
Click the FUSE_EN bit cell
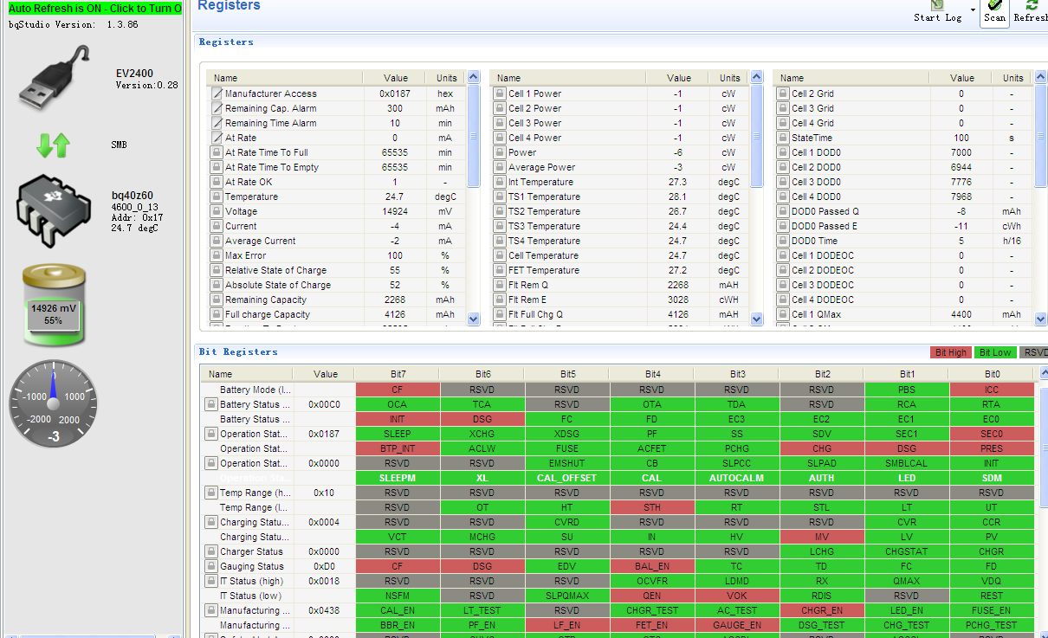992,610
